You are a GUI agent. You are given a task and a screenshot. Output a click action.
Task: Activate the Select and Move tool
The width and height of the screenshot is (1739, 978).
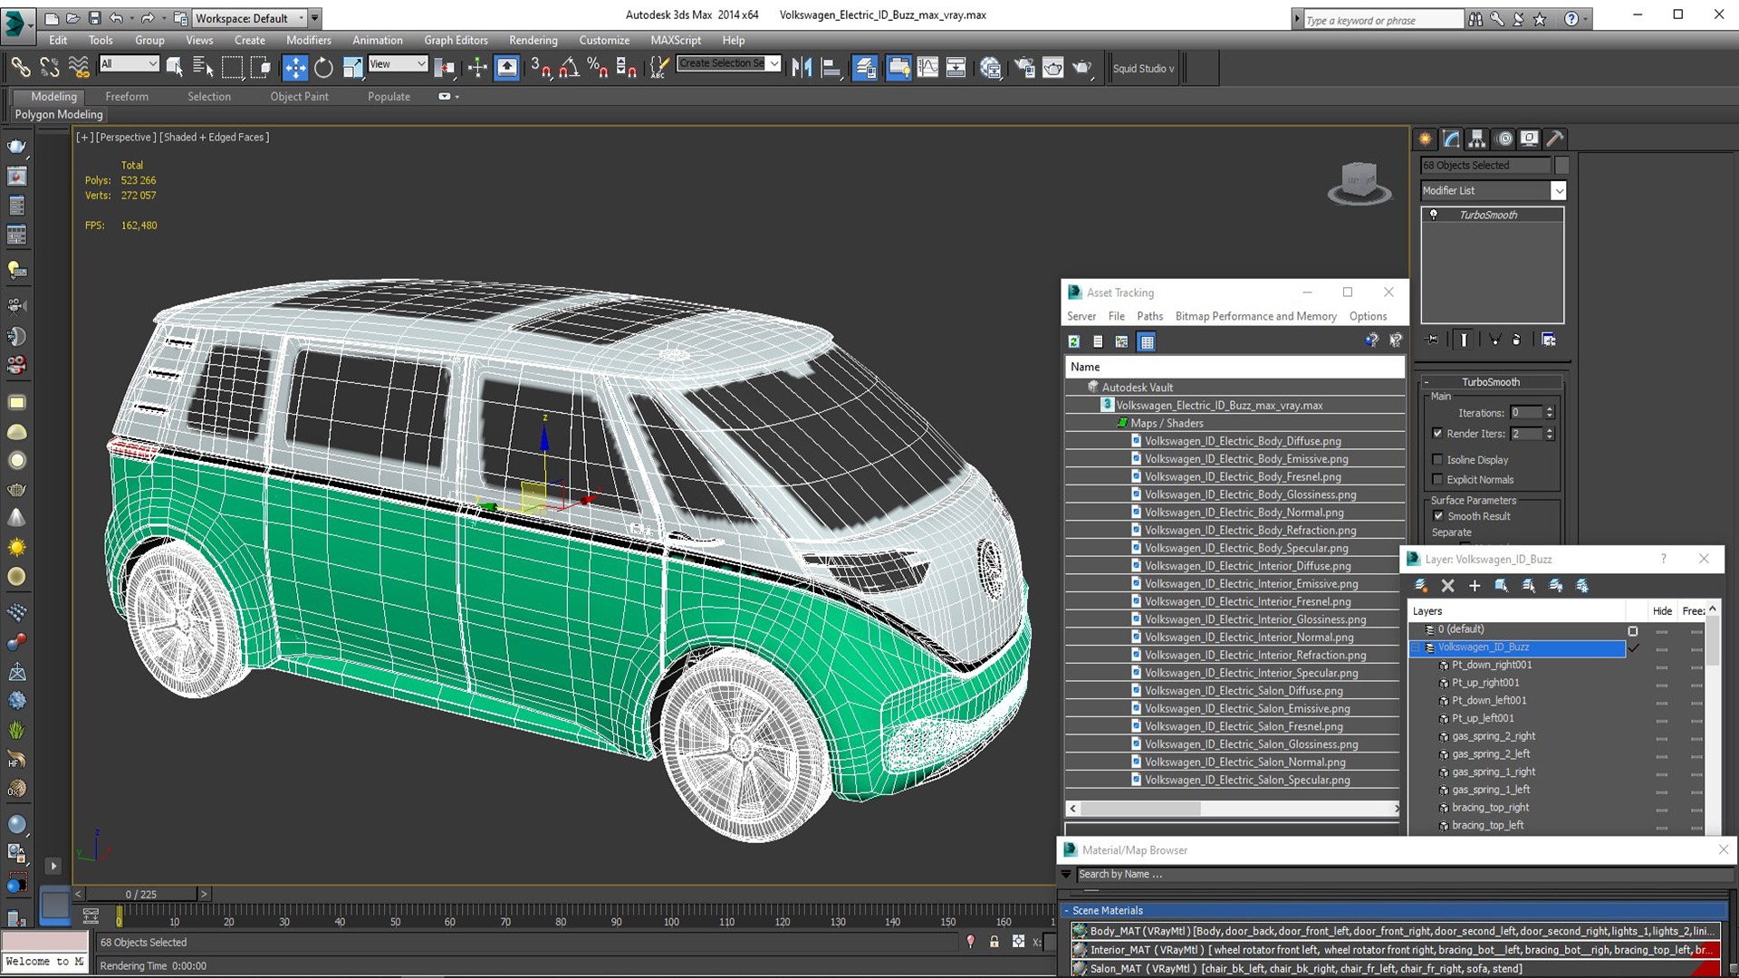295,67
